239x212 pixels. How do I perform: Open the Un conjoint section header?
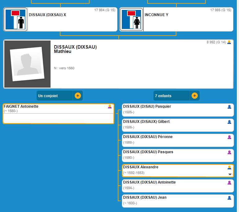[x=55, y=96]
